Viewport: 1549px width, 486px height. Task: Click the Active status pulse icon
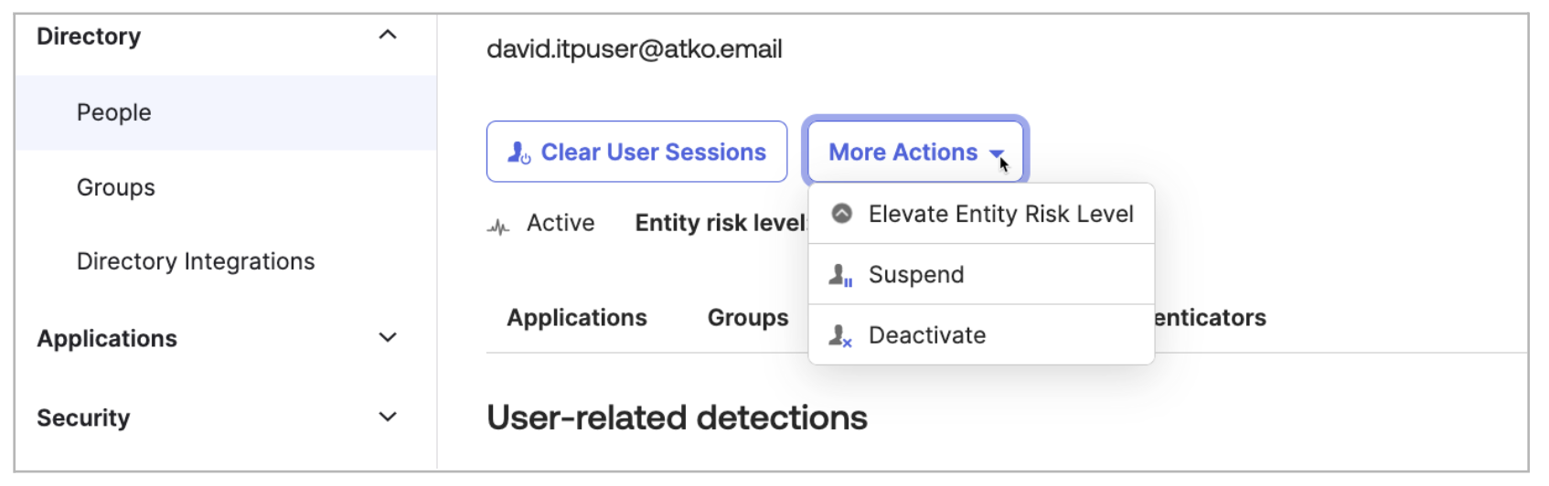498,226
